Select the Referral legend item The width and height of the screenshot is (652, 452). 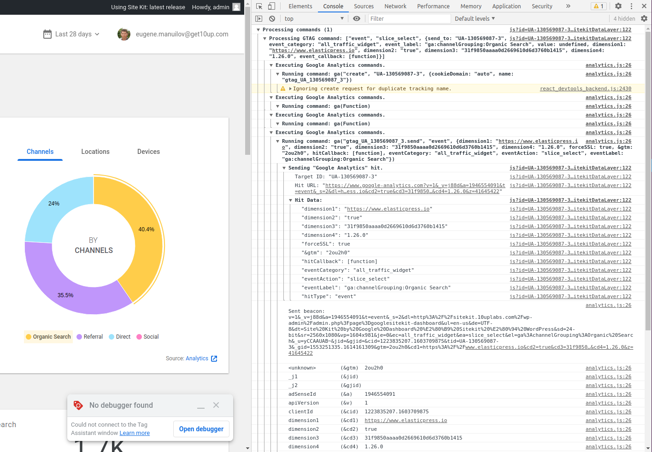[x=90, y=337]
